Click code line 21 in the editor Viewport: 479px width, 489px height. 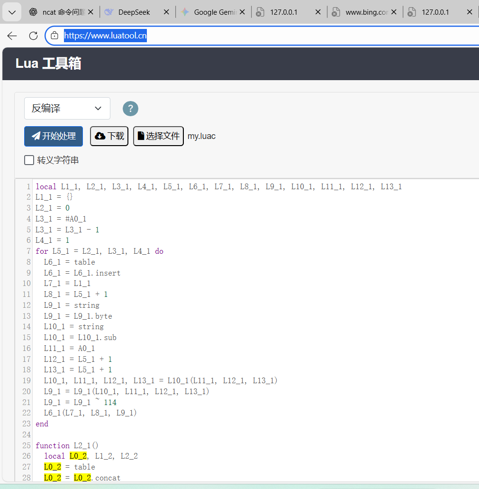[x=80, y=402]
